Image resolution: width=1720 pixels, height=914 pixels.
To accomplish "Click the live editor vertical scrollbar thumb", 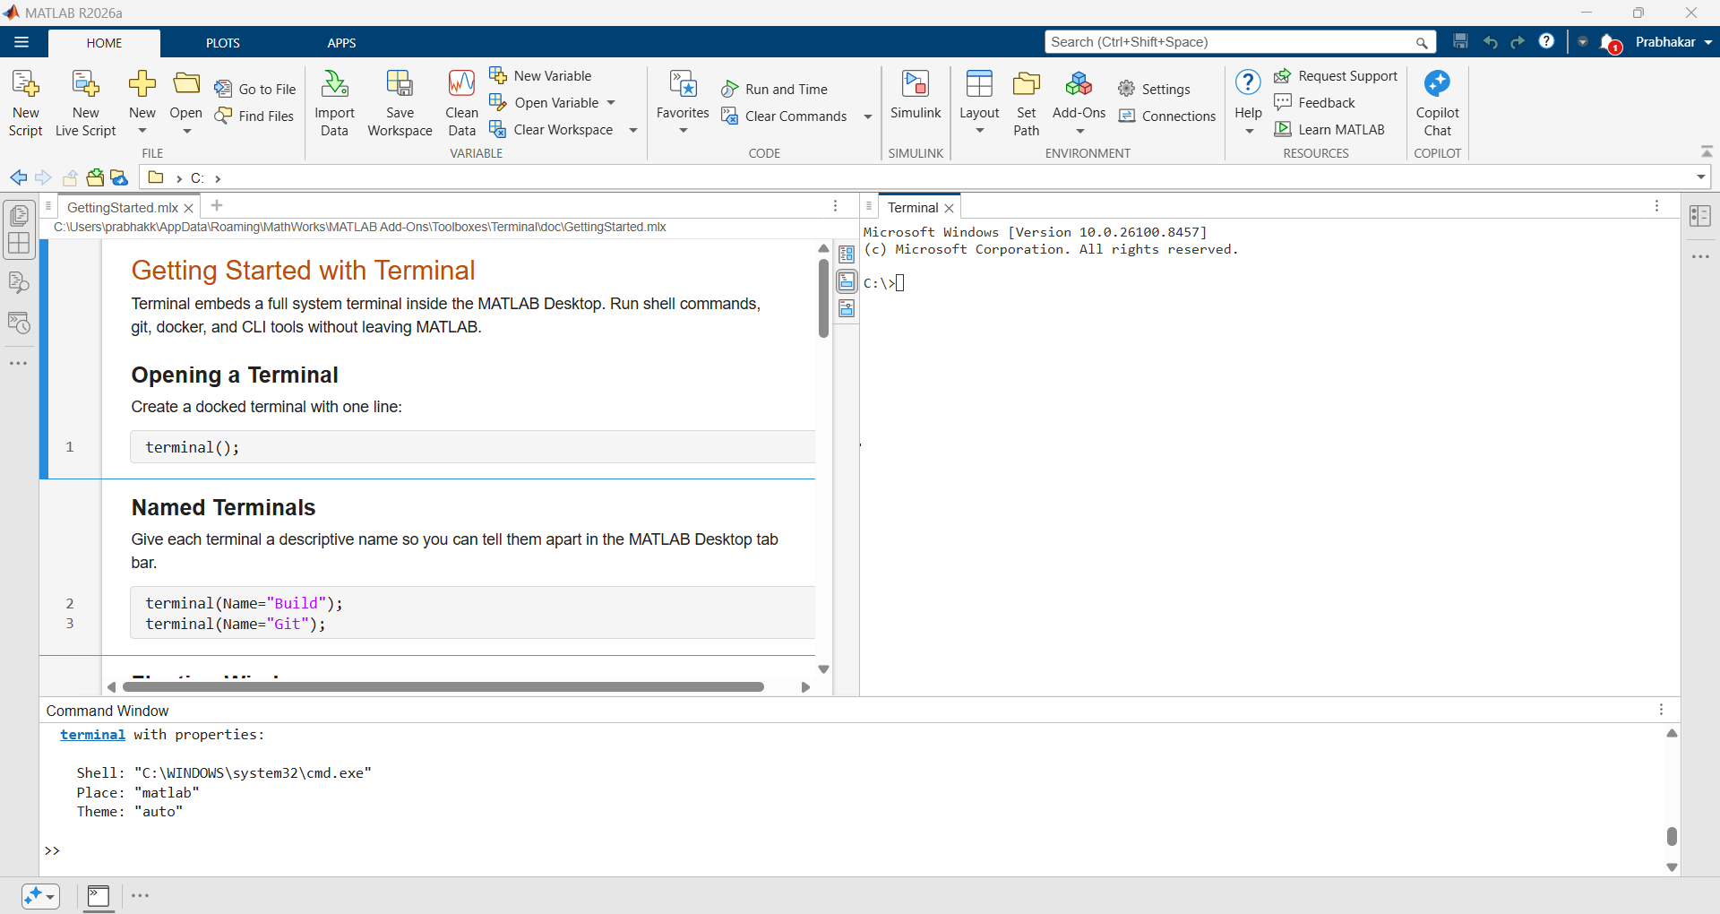I will click(x=823, y=297).
